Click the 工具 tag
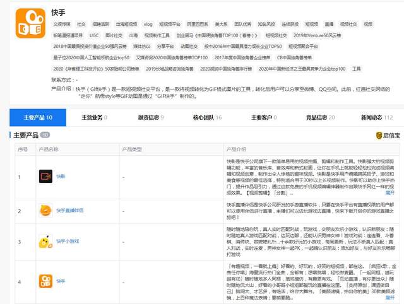 point(357,69)
